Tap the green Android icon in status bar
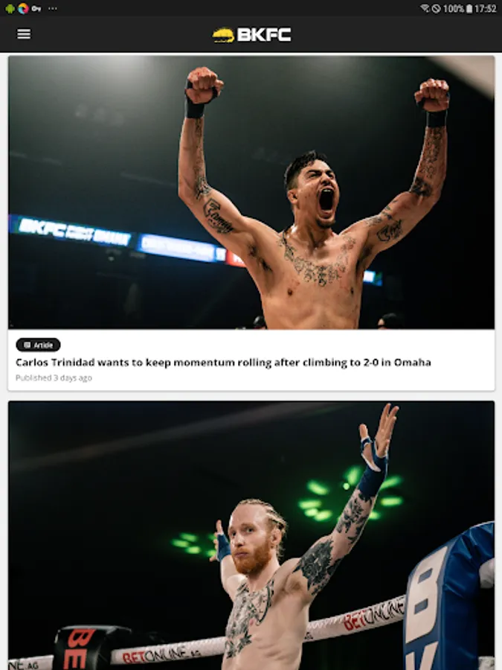 pyautogui.click(x=10, y=8)
